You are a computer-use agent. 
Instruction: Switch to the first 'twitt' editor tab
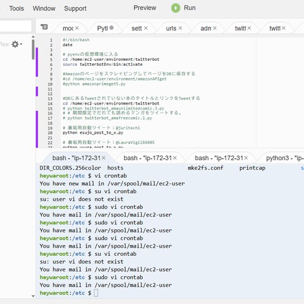tap(241, 28)
